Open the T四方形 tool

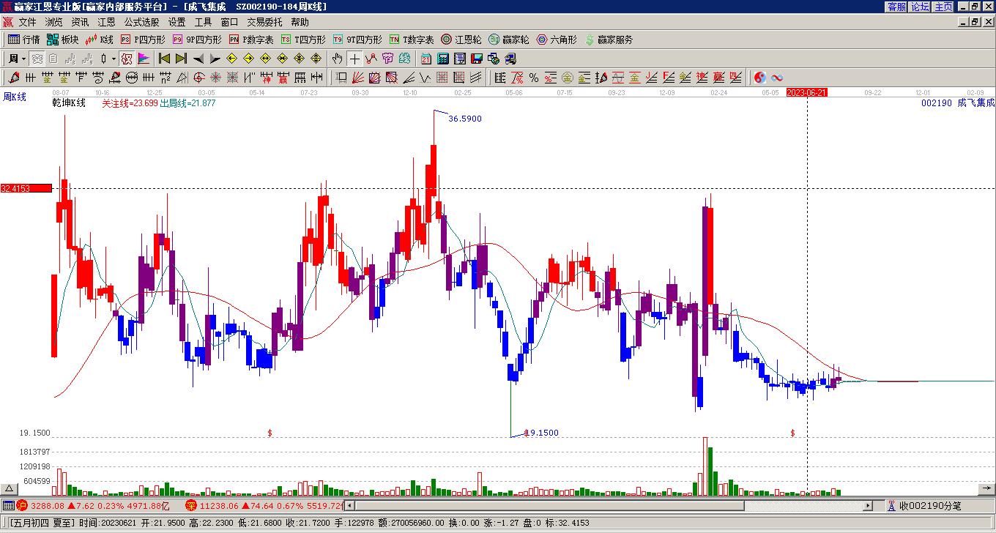(x=303, y=40)
